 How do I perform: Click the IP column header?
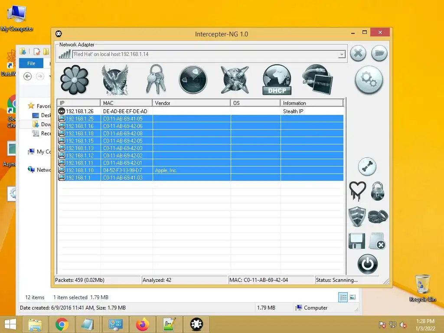79,103
